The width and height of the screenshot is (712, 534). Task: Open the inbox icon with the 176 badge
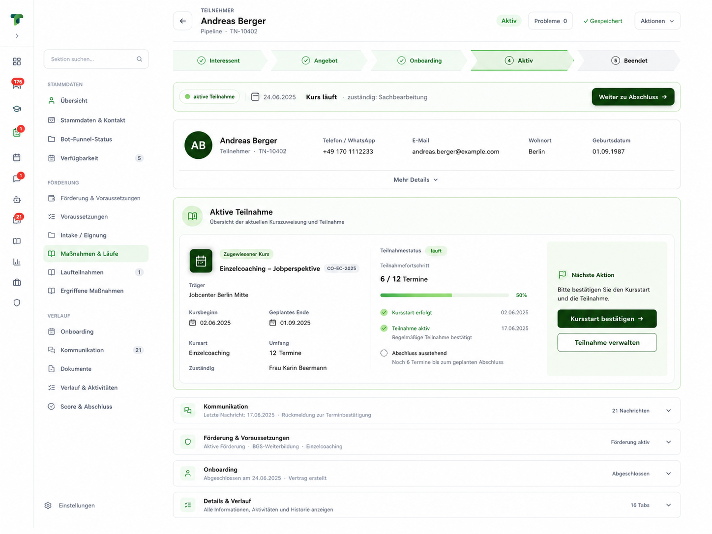click(x=17, y=85)
